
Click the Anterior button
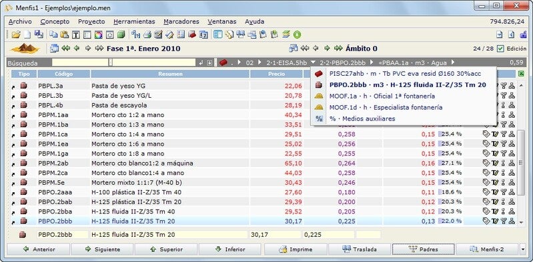point(39,249)
